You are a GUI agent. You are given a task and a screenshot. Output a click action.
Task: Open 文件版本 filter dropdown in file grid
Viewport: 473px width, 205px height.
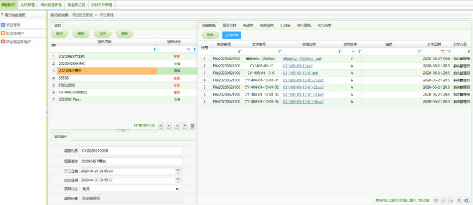[353, 52]
